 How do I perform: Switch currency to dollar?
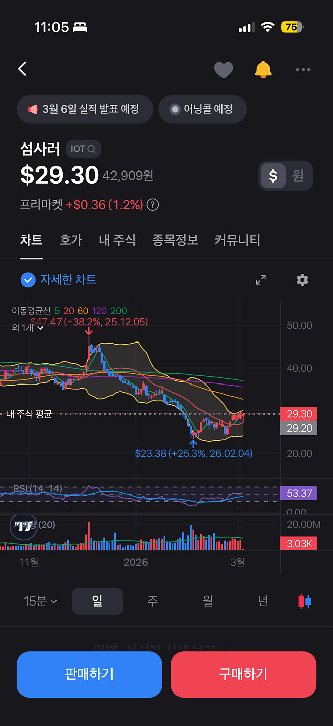[273, 176]
